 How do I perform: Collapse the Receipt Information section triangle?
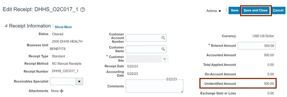coord(6,26)
